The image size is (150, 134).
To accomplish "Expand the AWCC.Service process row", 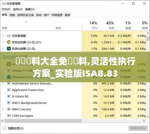I will [3, 109].
